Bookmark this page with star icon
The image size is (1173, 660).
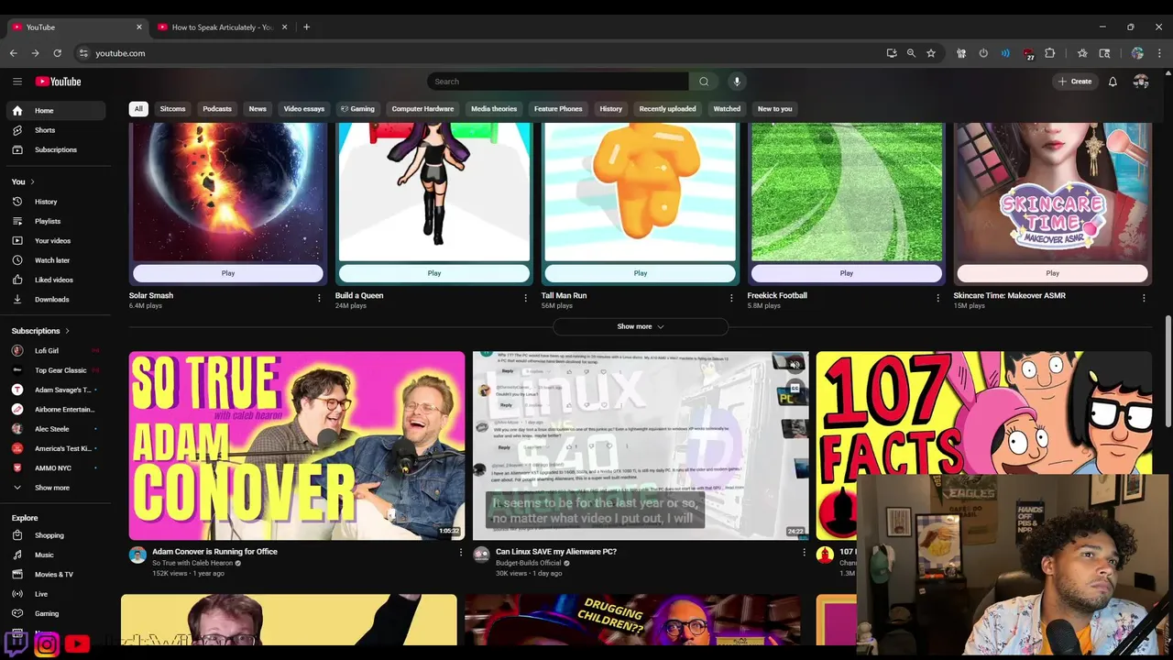(x=931, y=53)
